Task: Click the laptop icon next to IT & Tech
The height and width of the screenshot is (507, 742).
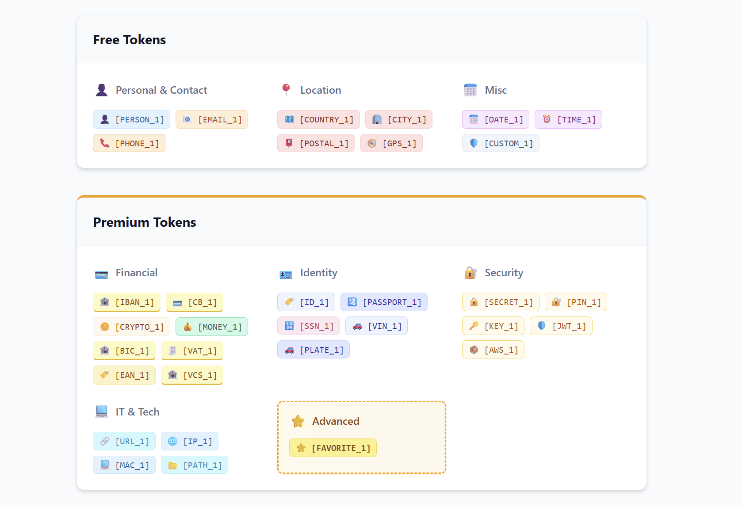Action: (101, 412)
